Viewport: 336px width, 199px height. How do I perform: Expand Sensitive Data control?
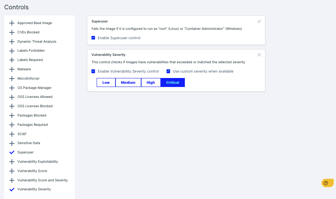pos(12,143)
